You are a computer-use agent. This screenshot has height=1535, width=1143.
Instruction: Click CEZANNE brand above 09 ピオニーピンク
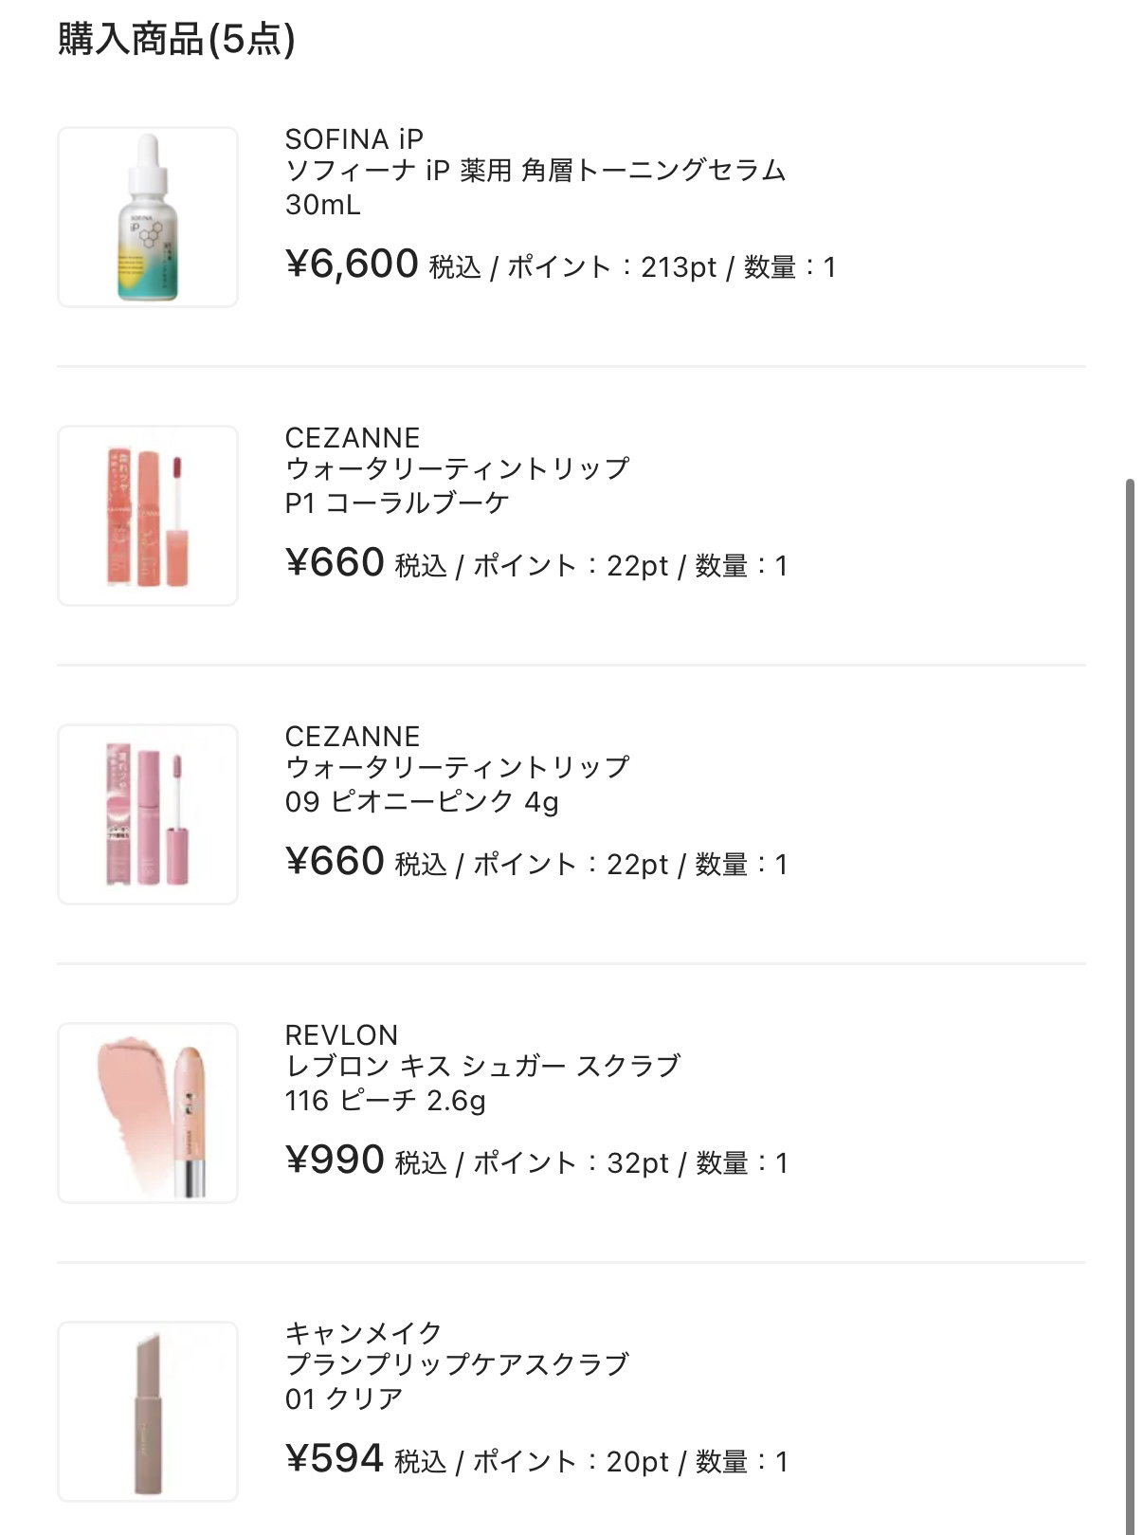click(352, 737)
